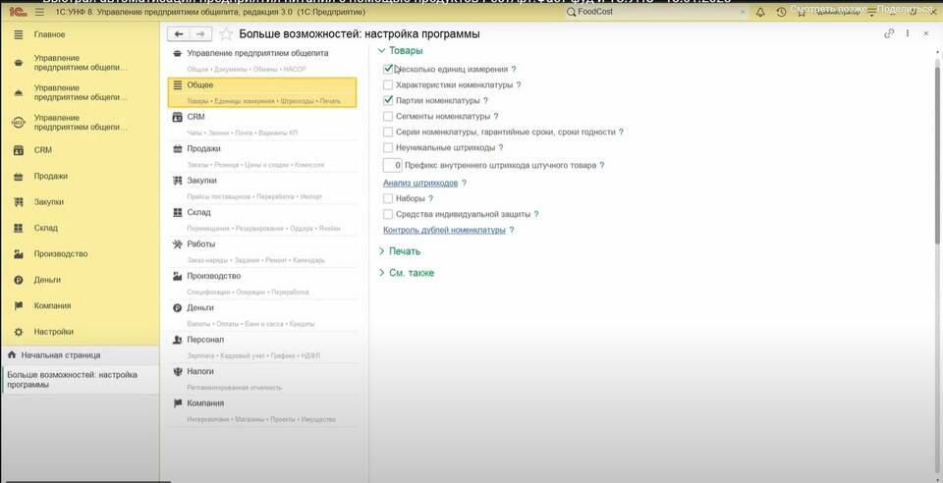Click Налоги emblem icon in settings list

[178, 372]
